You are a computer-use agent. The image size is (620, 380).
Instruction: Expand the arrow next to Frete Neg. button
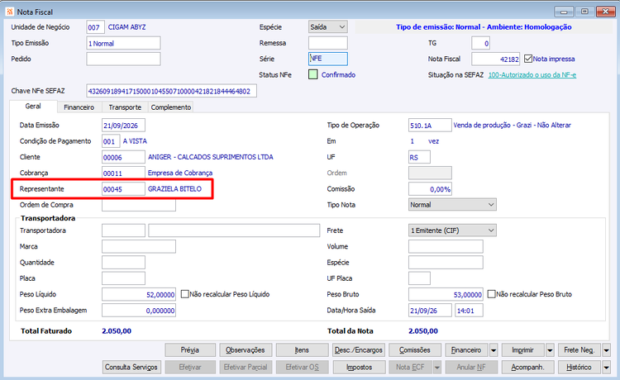pos(606,350)
